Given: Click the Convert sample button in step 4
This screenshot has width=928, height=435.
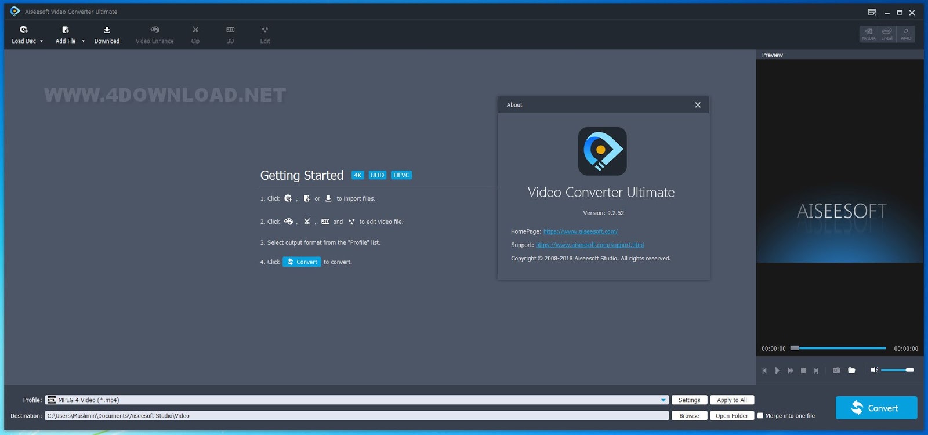Looking at the screenshot, I should coord(302,262).
